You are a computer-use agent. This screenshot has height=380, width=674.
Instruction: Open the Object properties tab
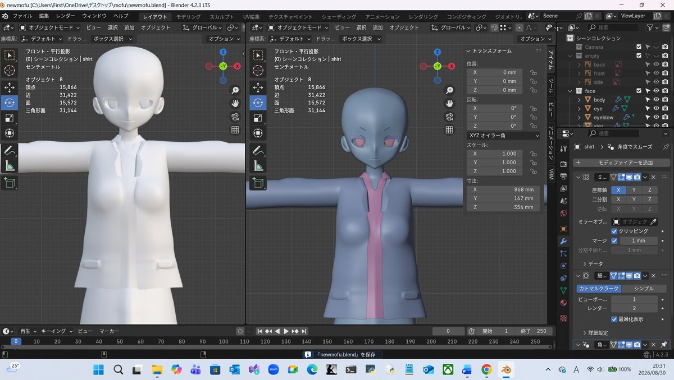click(x=564, y=229)
